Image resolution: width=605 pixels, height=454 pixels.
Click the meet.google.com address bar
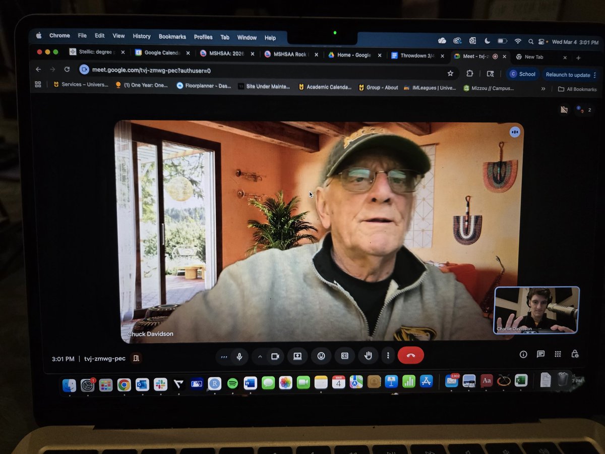coord(267,71)
